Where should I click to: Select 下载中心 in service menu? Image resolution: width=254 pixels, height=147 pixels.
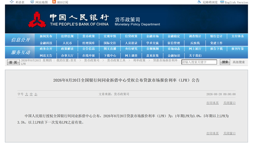tap(110, 56)
